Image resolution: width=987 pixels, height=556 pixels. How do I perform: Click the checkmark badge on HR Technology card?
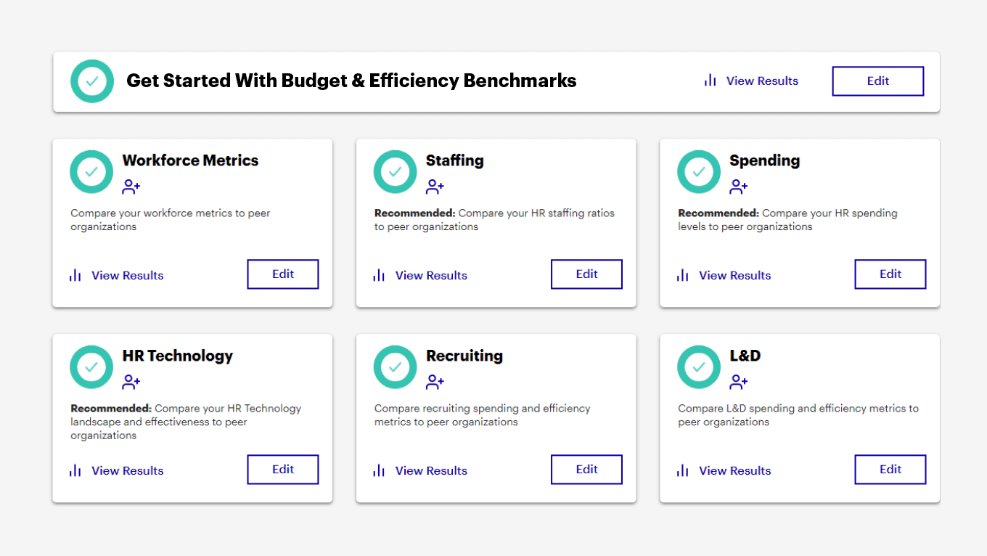tap(91, 367)
